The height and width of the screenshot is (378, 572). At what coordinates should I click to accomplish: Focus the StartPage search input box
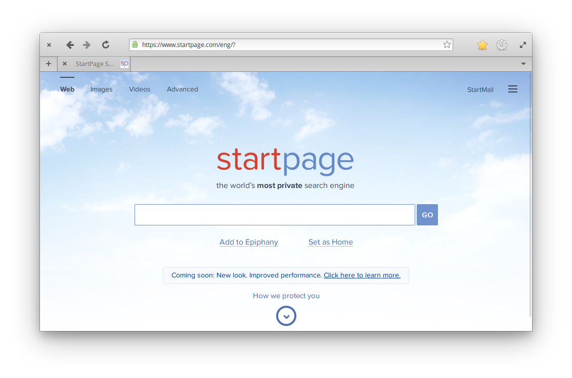(275, 215)
